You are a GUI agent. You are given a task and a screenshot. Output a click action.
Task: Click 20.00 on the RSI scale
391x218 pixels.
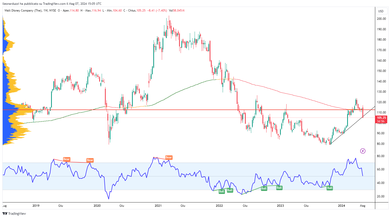point(380,196)
